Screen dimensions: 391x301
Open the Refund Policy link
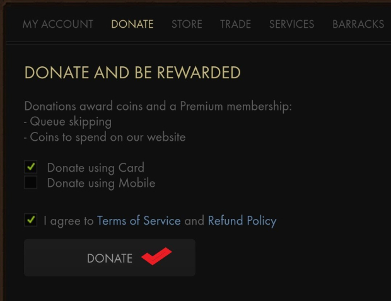tap(242, 221)
